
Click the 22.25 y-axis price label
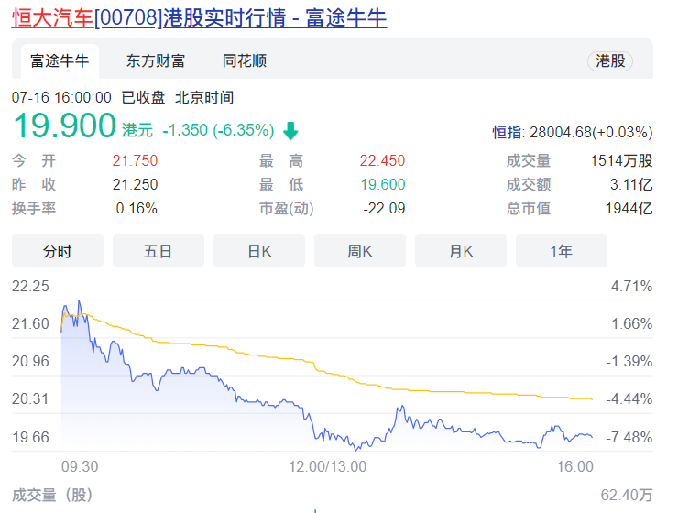point(30,286)
